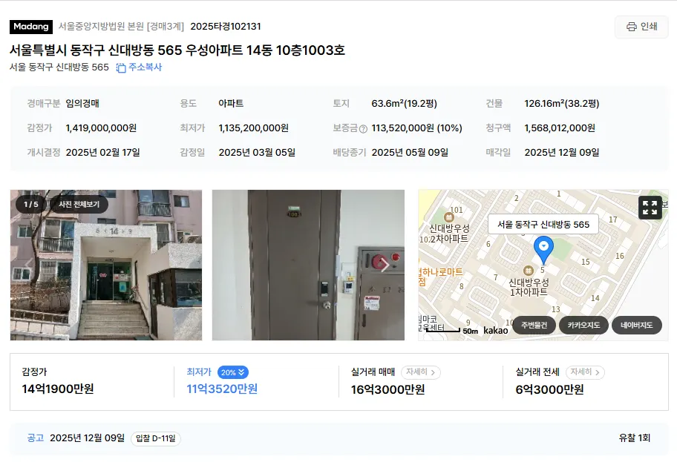Open the 보증금 help question-mark icon

363,128
